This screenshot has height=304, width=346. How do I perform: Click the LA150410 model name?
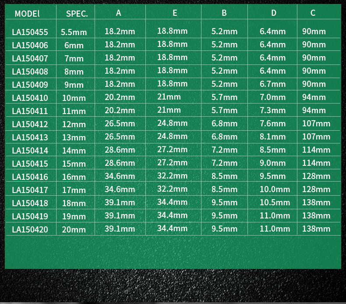[30, 98]
